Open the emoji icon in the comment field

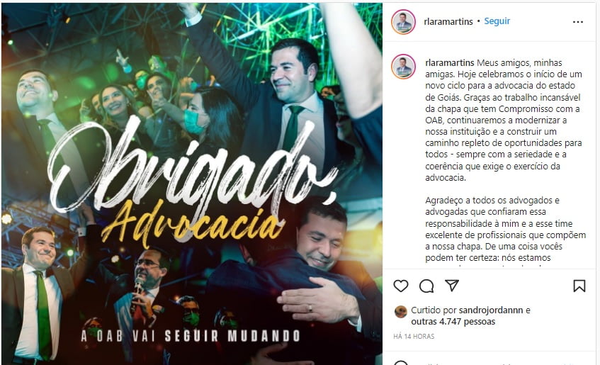(x=401, y=363)
